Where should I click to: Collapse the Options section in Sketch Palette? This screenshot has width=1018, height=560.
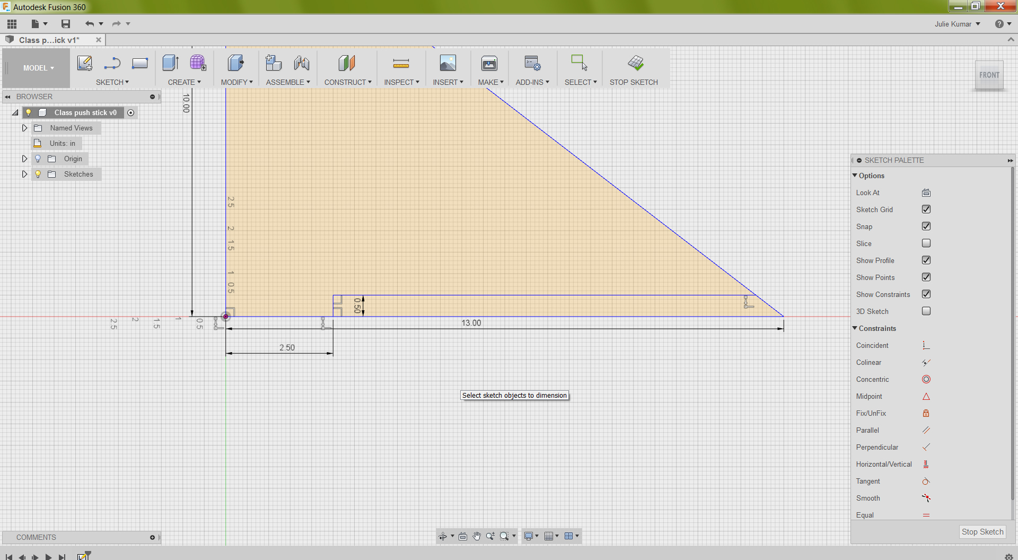[855, 176]
